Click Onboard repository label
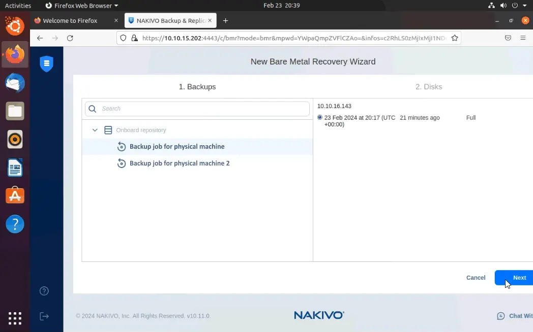 141,130
